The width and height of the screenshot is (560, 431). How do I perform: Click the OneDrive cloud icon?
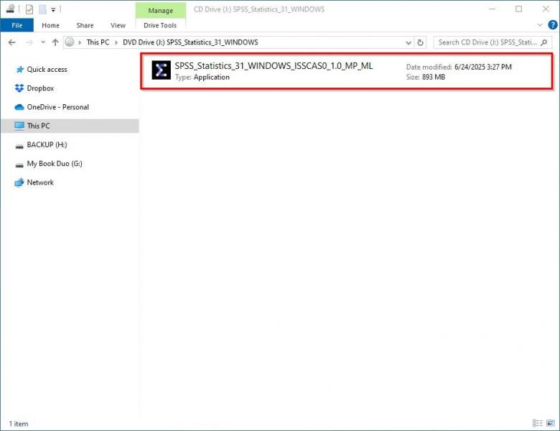pyautogui.click(x=19, y=107)
